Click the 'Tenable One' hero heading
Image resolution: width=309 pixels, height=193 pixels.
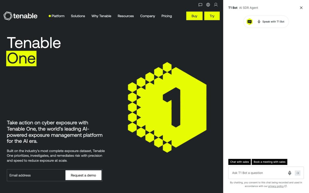click(x=34, y=51)
